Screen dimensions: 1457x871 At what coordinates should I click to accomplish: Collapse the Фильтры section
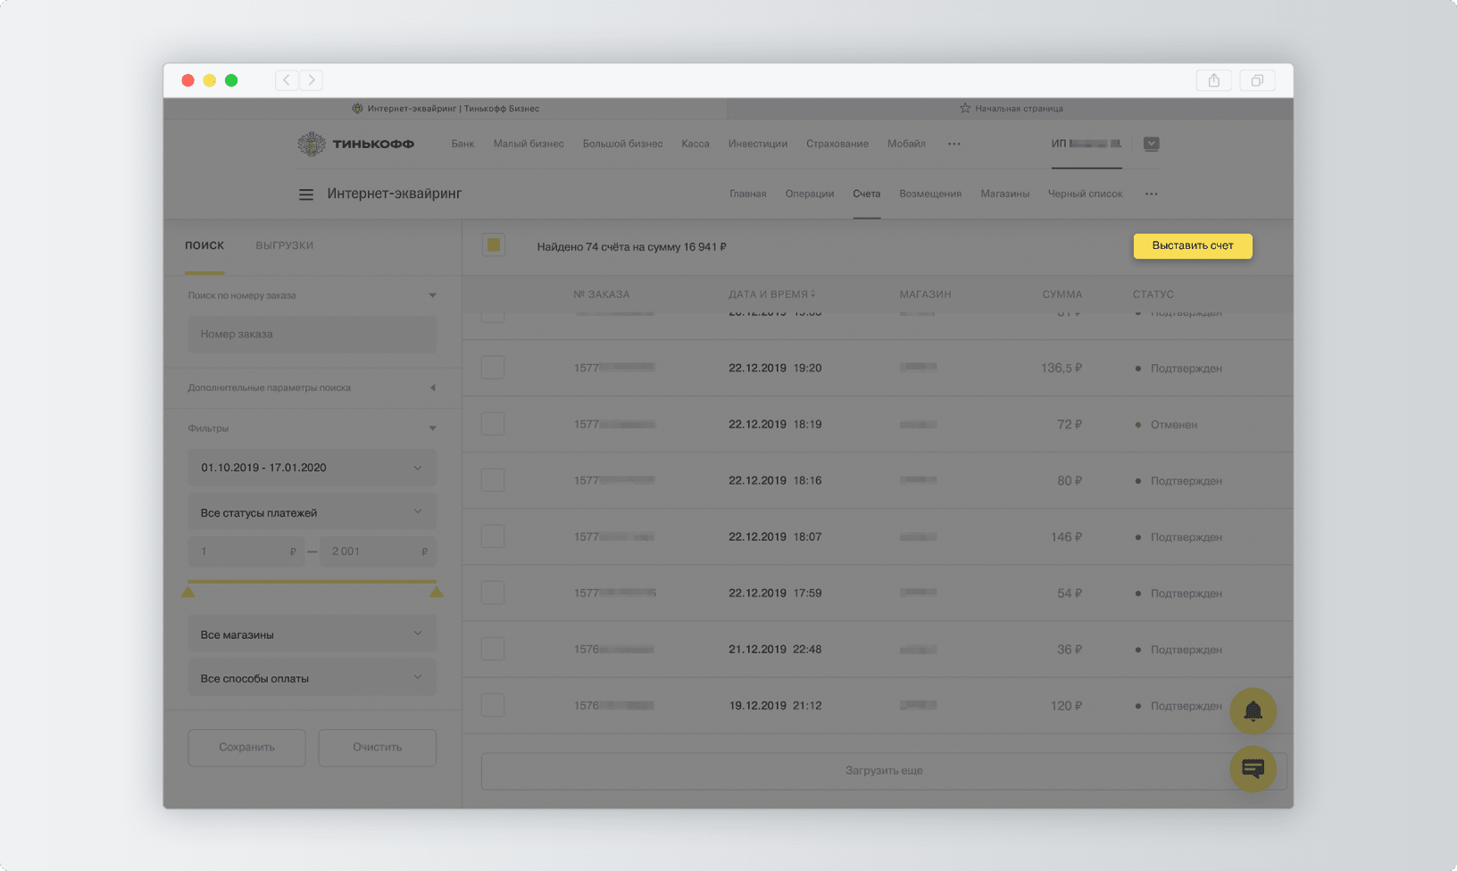(433, 428)
